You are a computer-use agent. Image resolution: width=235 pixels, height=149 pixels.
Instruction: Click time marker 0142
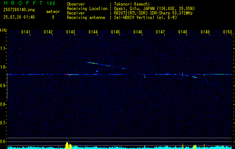point(48,32)
